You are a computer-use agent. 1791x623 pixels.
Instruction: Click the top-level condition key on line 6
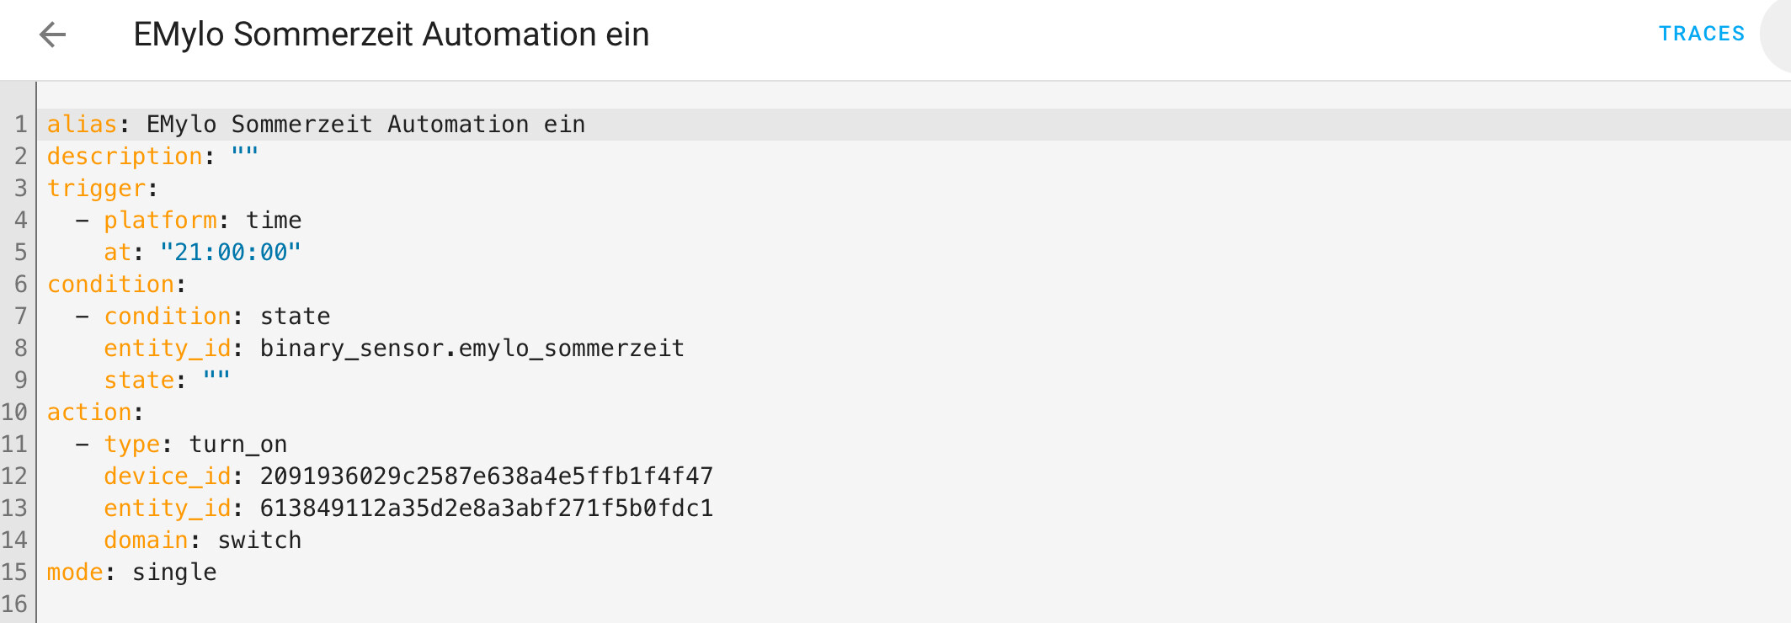[x=110, y=285]
